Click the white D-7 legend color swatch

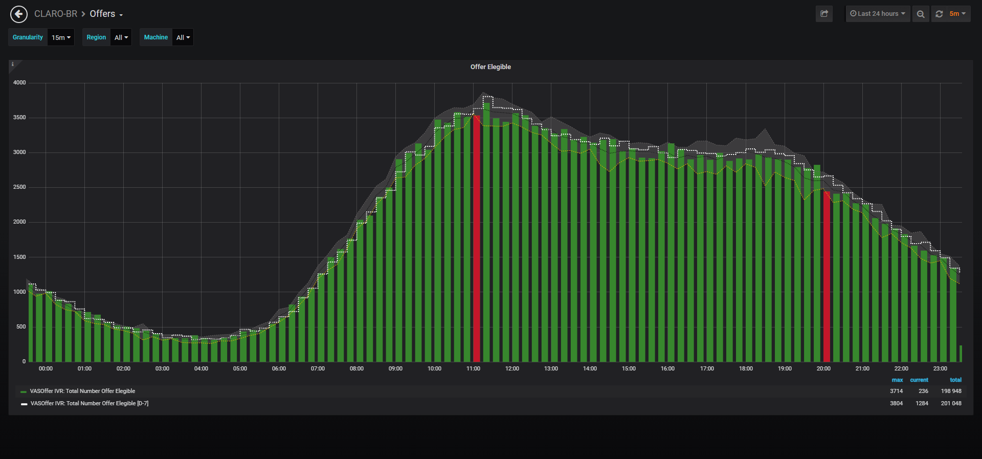click(x=24, y=404)
